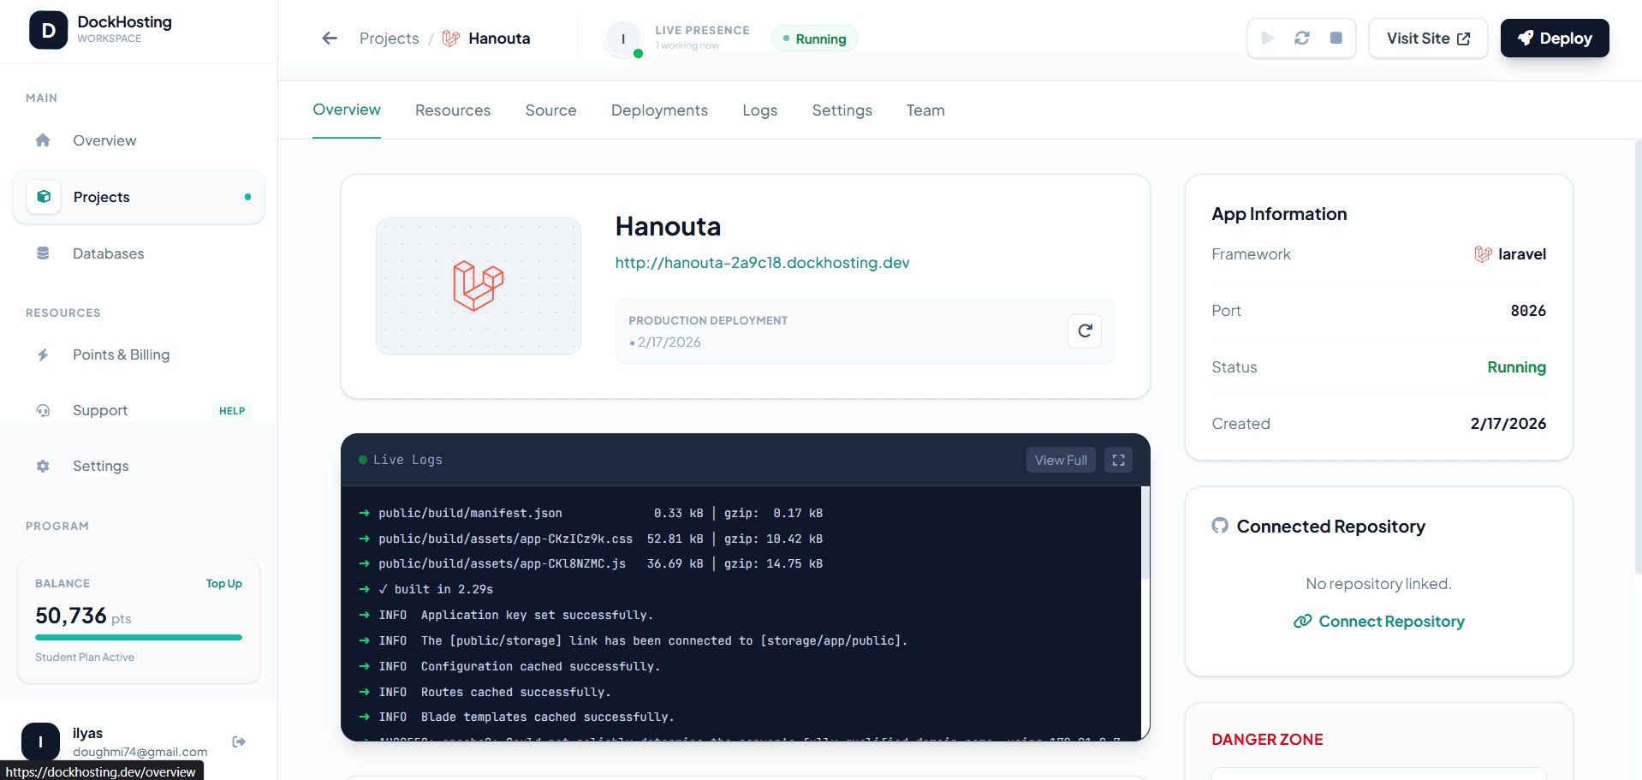Expand the Projects breadcrumb in the header
1642x780 pixels.
pos(389,38)
